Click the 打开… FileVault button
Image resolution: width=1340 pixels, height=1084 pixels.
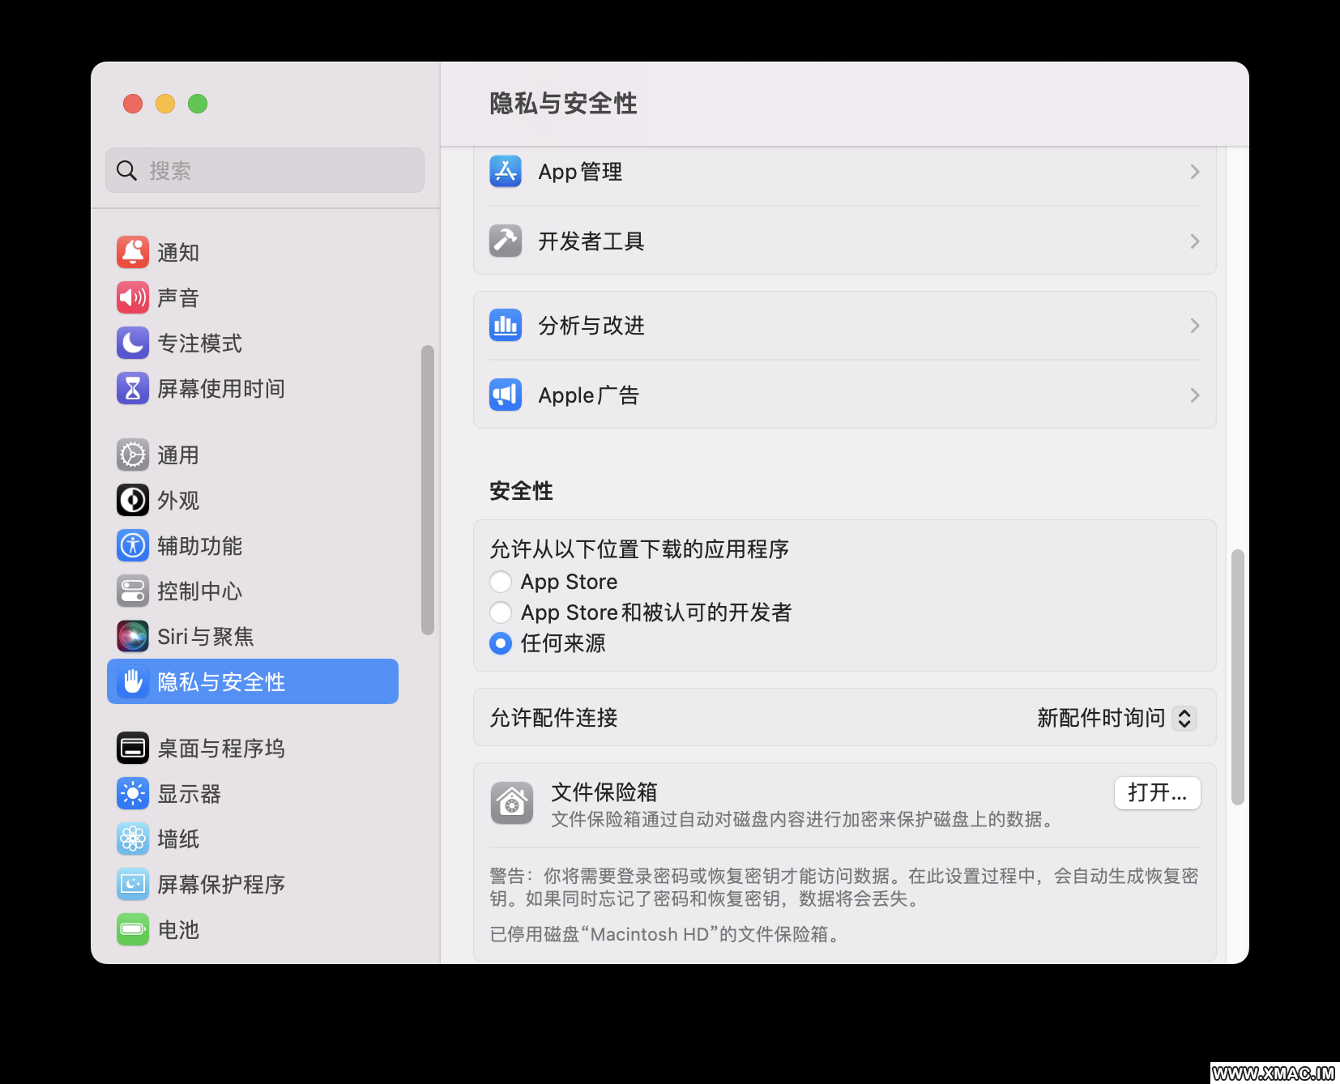(1157, 792)
